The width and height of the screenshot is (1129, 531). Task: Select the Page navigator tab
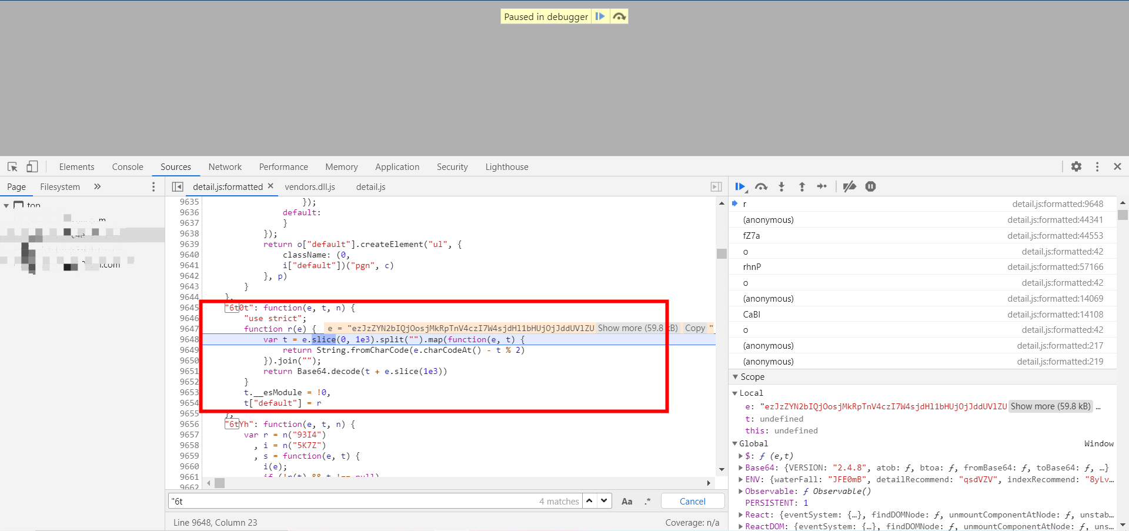pos(16,186)
